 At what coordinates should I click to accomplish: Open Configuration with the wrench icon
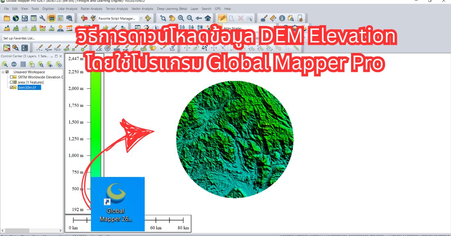tap(42, 18)
